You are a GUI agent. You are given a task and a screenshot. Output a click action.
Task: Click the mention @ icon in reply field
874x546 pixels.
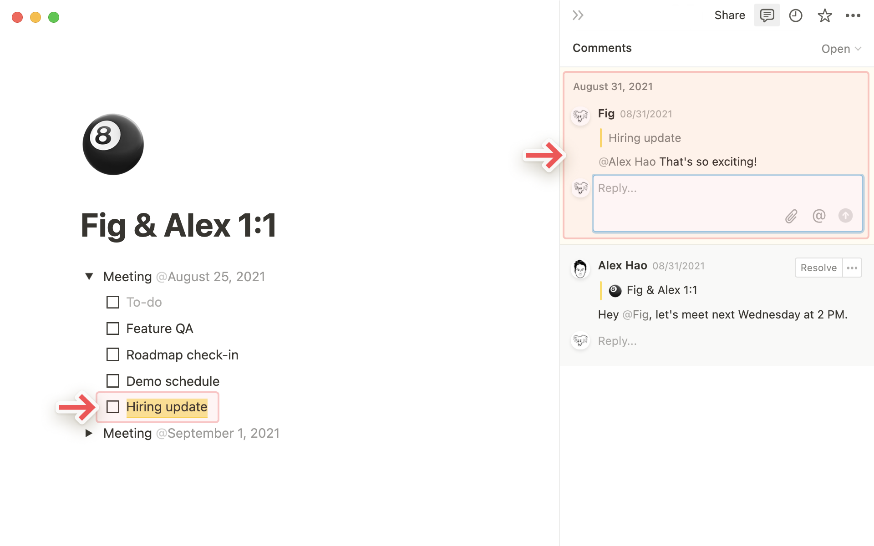pos(818,216)
